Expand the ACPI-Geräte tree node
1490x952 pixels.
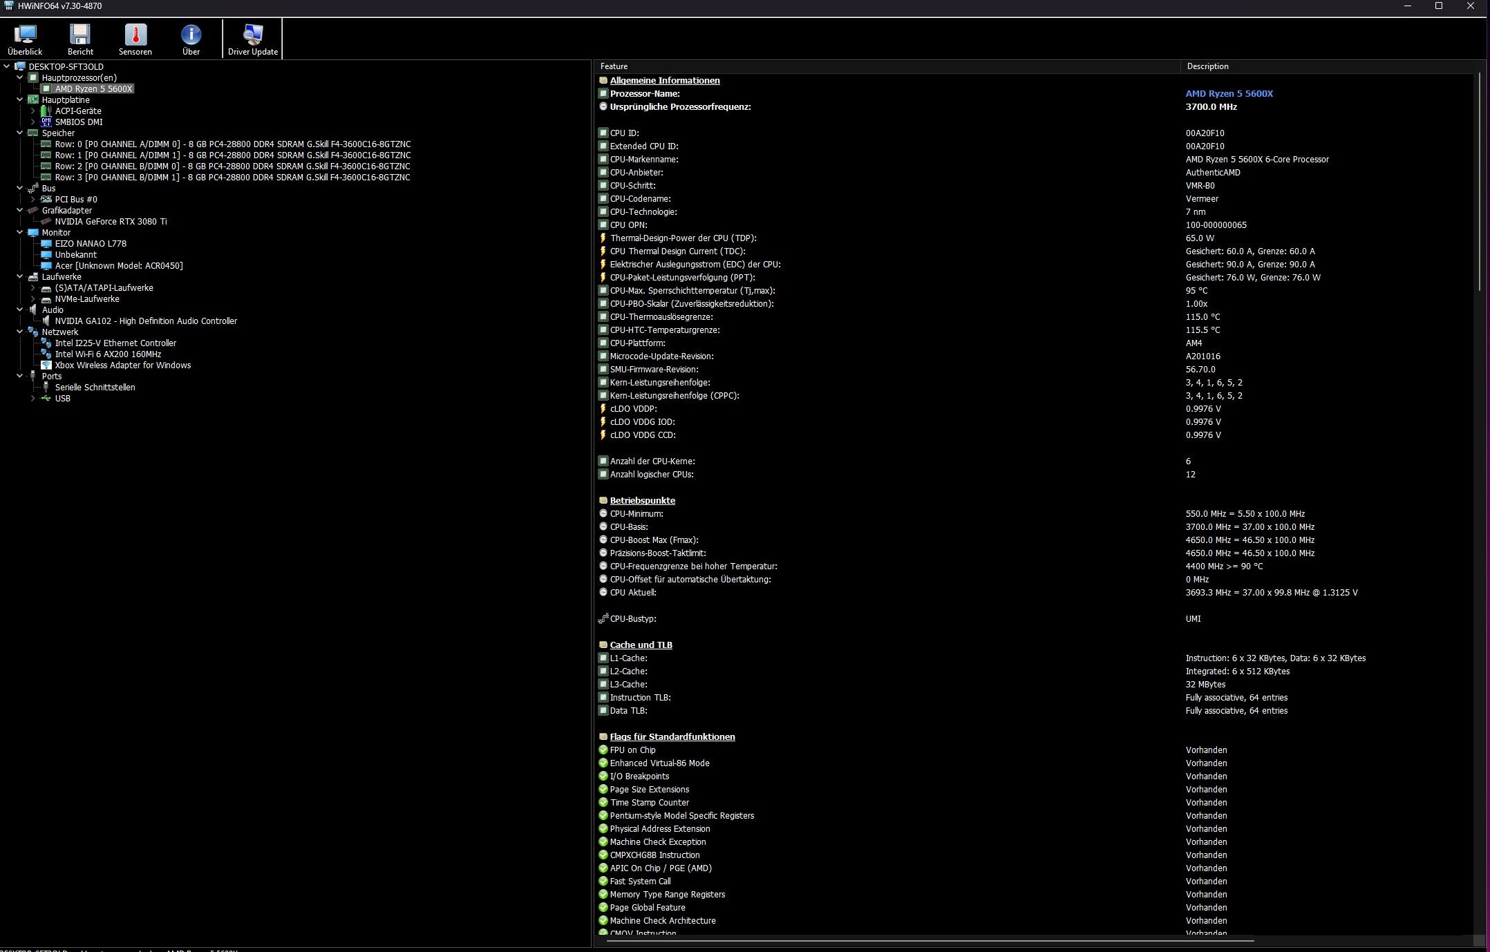(32, 111)
